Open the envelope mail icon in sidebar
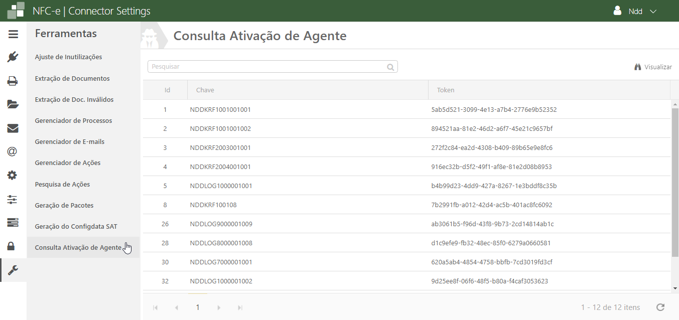The image size is (679, 320). pos(13,128)
